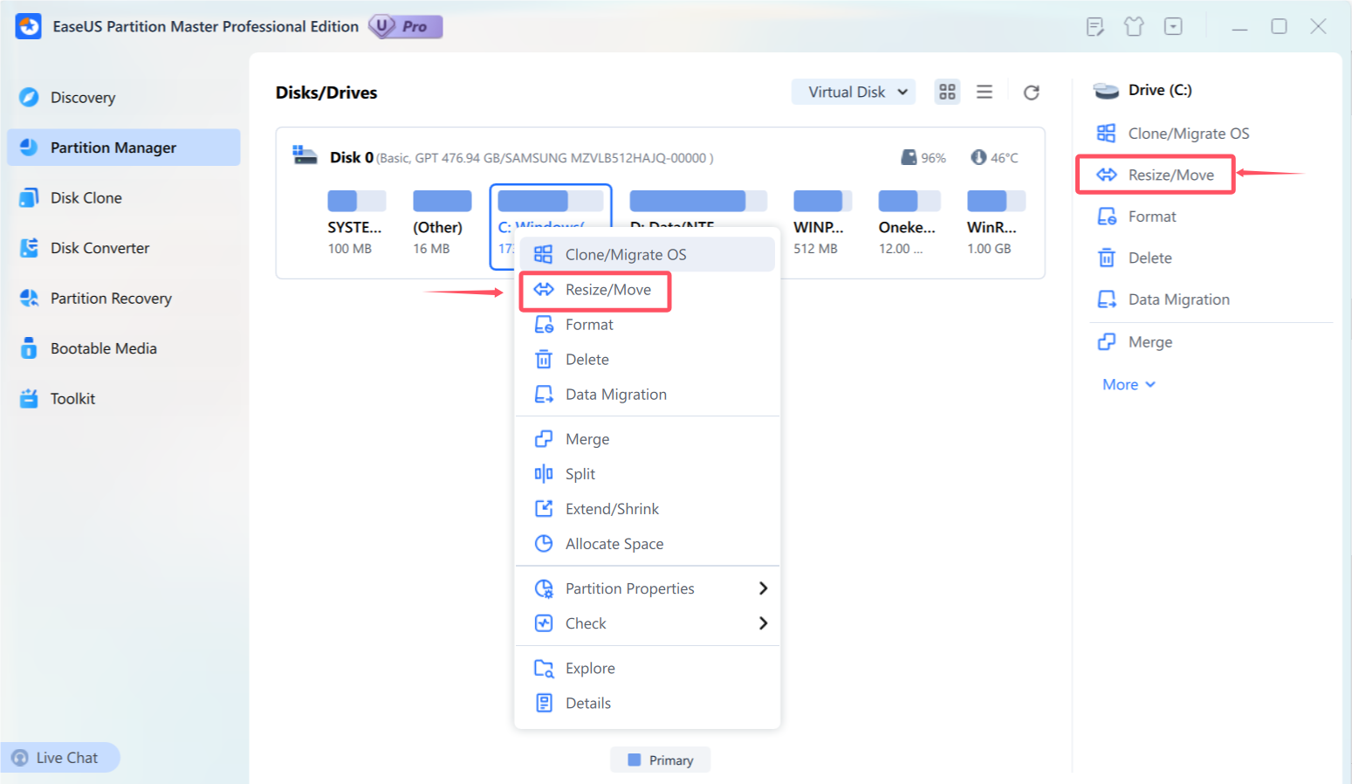This screenshot has height=784, width=1352.
Task: Refresh the disk list
Action: click(x=1031, y=93)
